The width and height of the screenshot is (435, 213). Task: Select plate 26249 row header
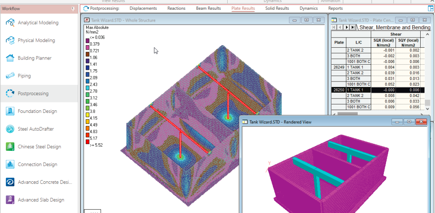pyautogui.click(x=339, y=68)
